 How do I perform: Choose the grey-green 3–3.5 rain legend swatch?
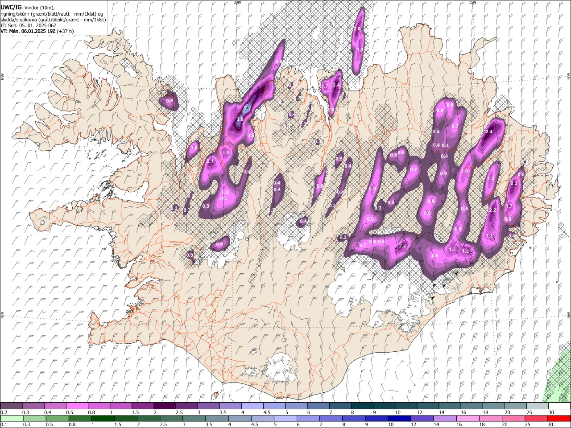tap(194, 418)
